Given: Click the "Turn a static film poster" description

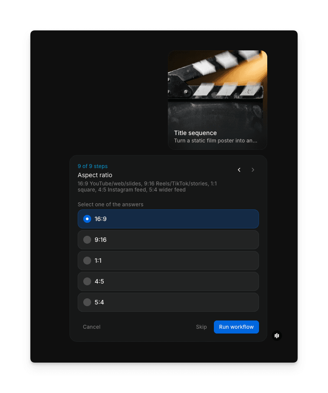Looking at the screenshot, I should click(216, 141).
